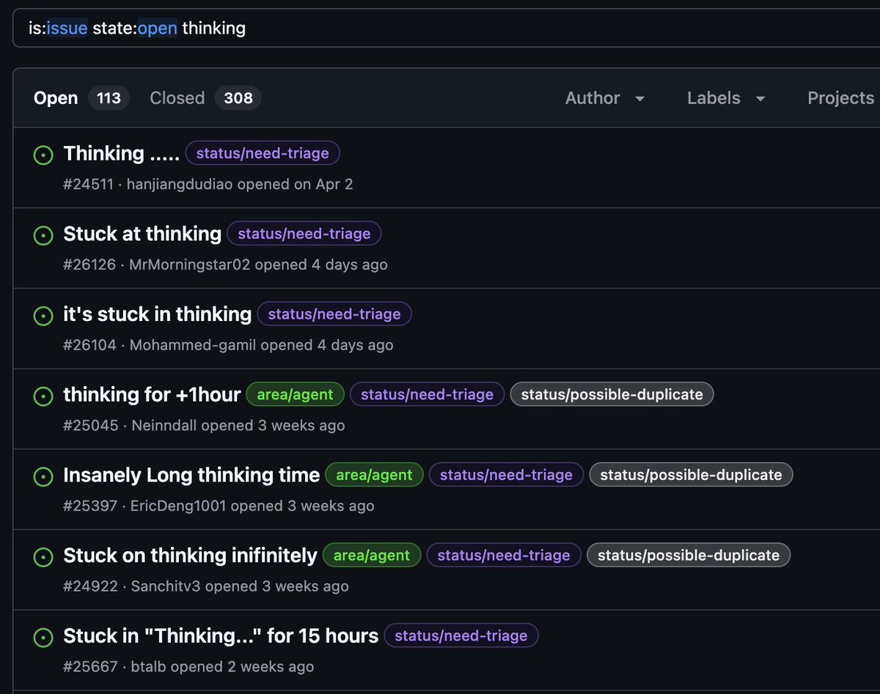The height and width of the screenshot is (694, 880).
Task: Click open-issue icon beside "Stuck at thinking"
Action: [43, 235]
